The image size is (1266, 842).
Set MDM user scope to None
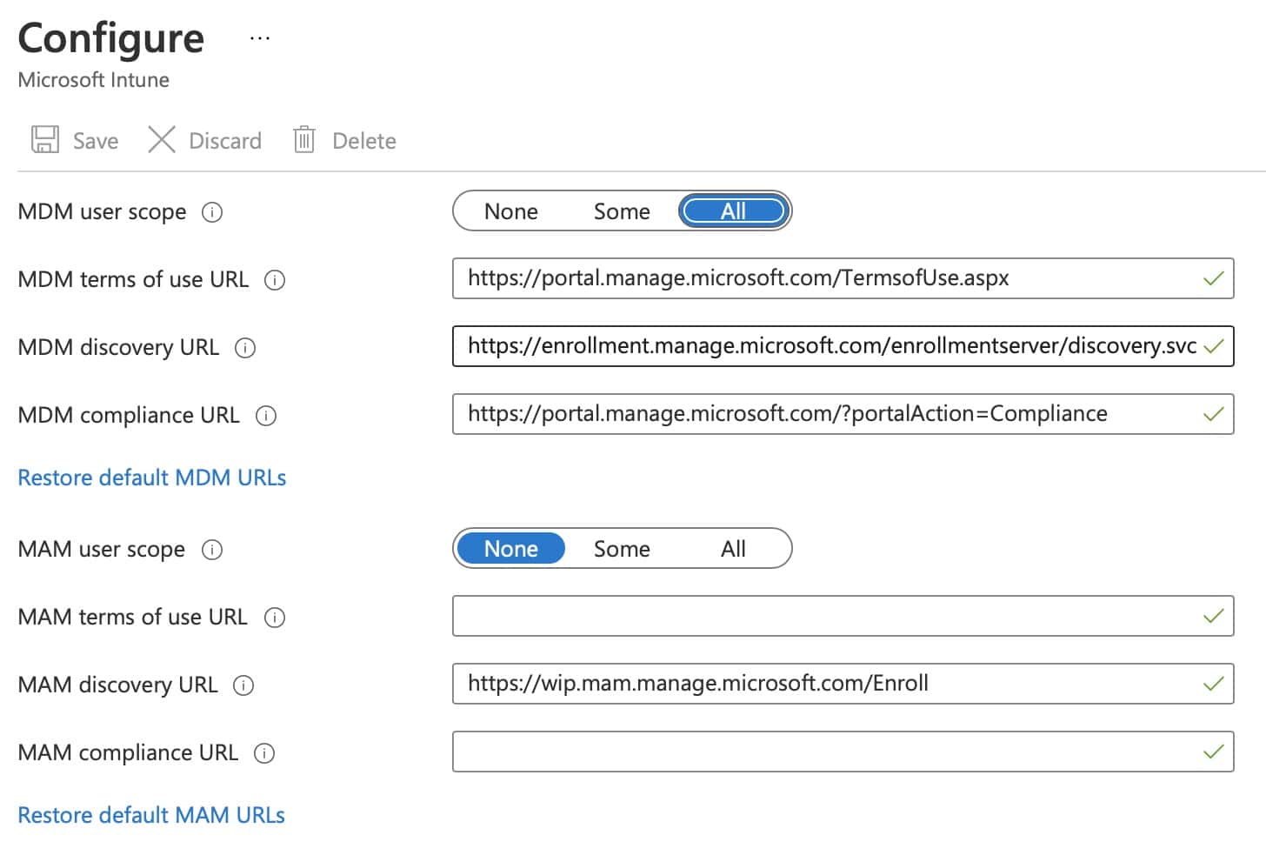tap(511, 211)
